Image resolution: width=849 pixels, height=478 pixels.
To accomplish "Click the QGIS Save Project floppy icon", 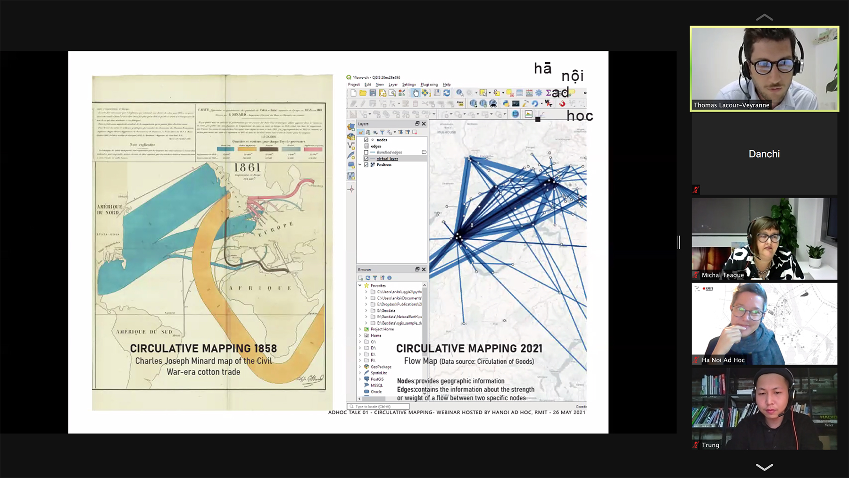I will pyautogui.click(x=373, y=93).
